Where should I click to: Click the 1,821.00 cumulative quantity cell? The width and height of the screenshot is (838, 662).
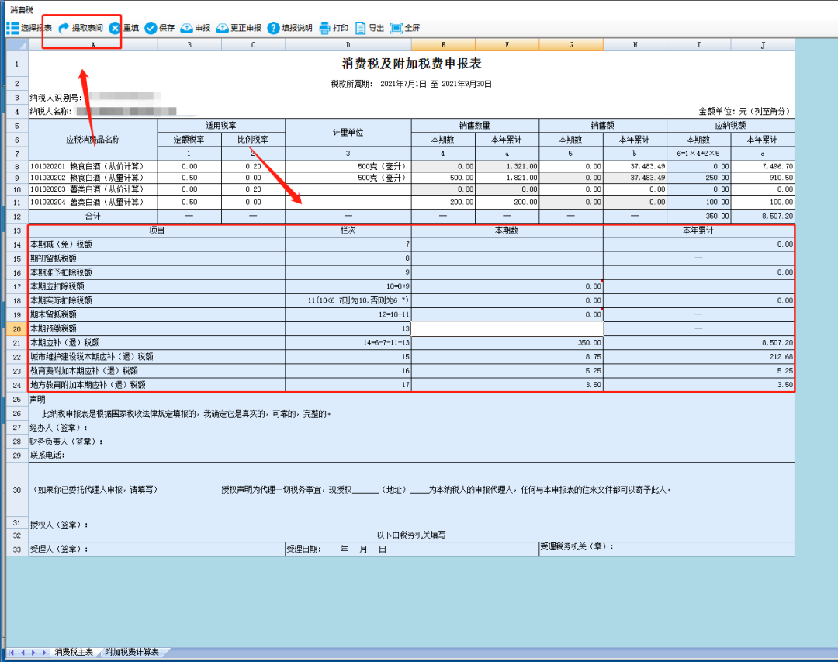pos(507,178)
